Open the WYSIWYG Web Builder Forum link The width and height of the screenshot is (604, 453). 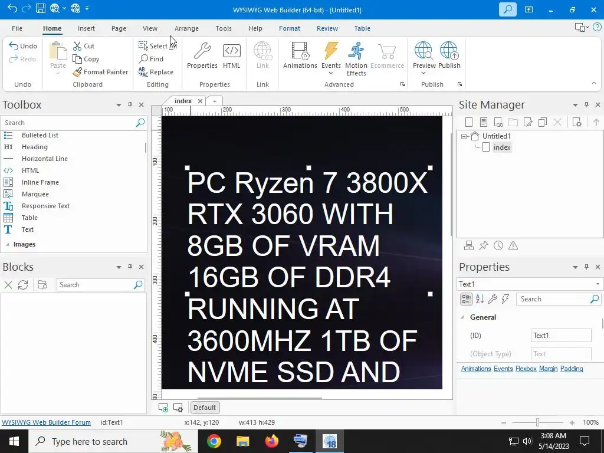46,422
